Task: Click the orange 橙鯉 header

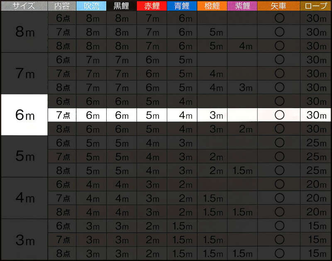Action: 211,6
